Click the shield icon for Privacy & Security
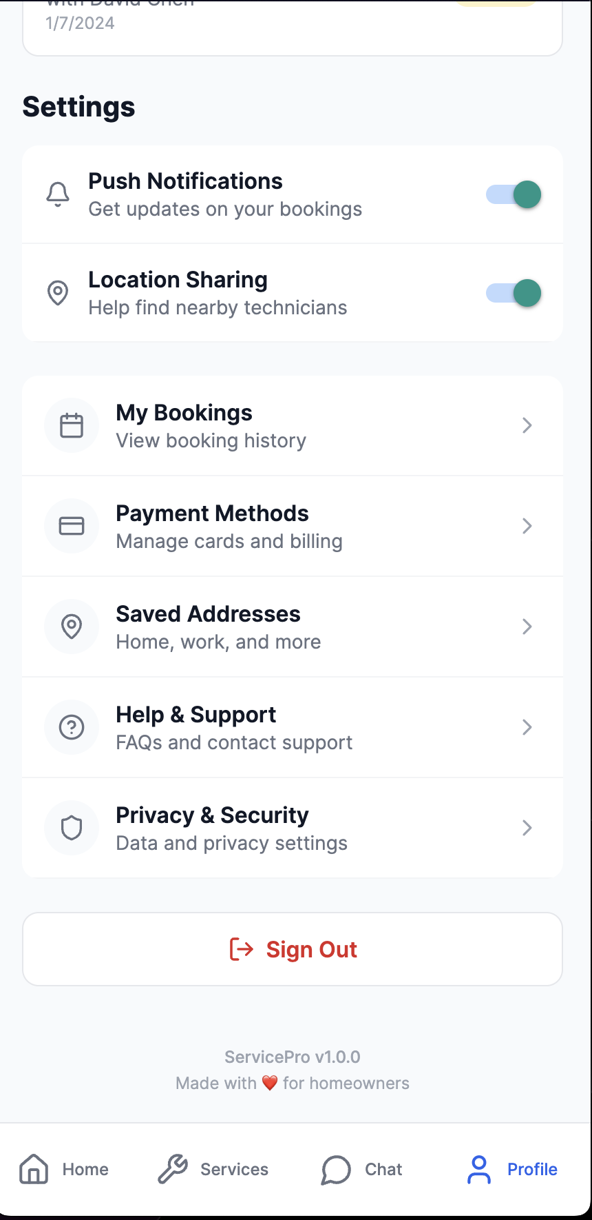Viewport: 592px width, 1220px height. (x=72, y=828)
